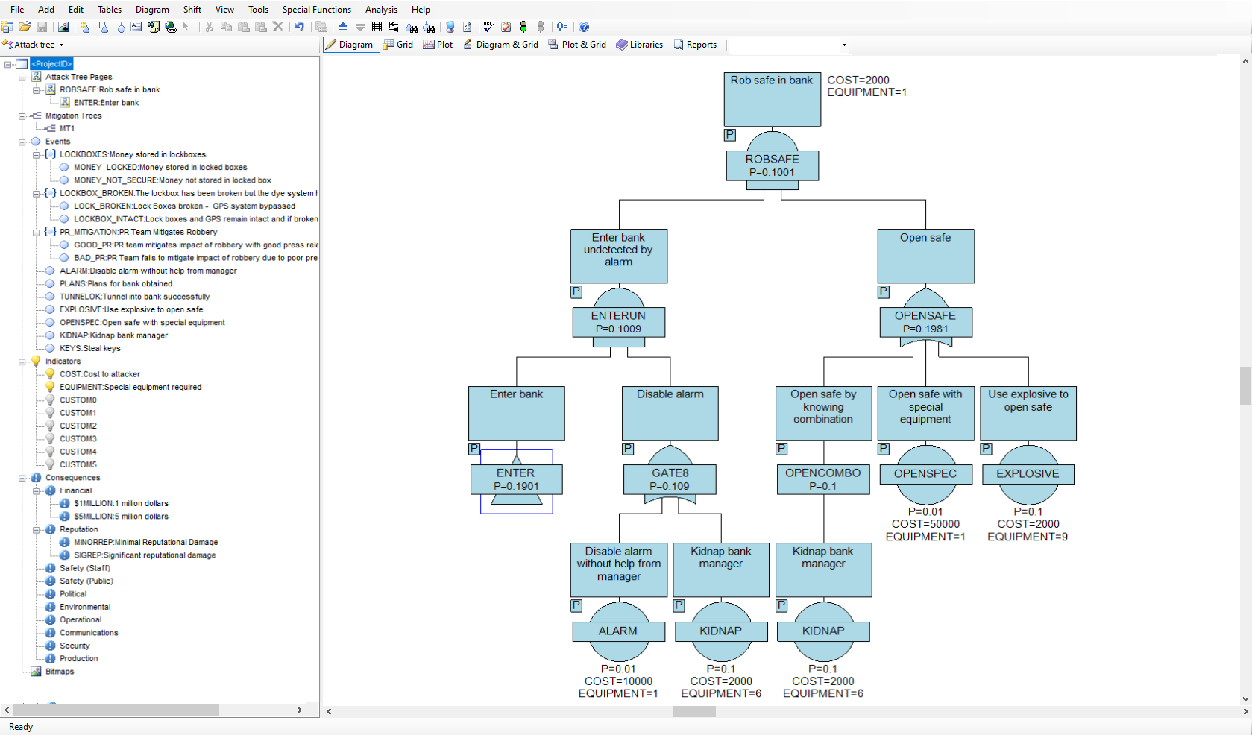This screenshot has height=735, width=1252.
Task: Open Help with the question mark icon
Action: [x=584, y=27]
